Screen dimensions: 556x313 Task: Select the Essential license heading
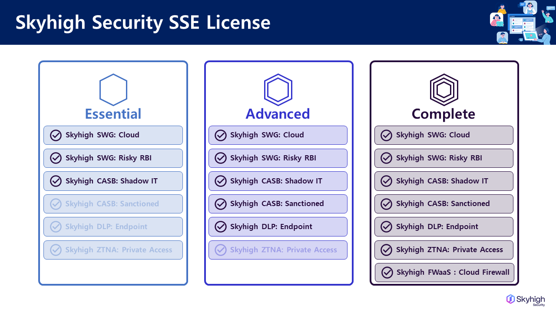click(x=113, y=114)
